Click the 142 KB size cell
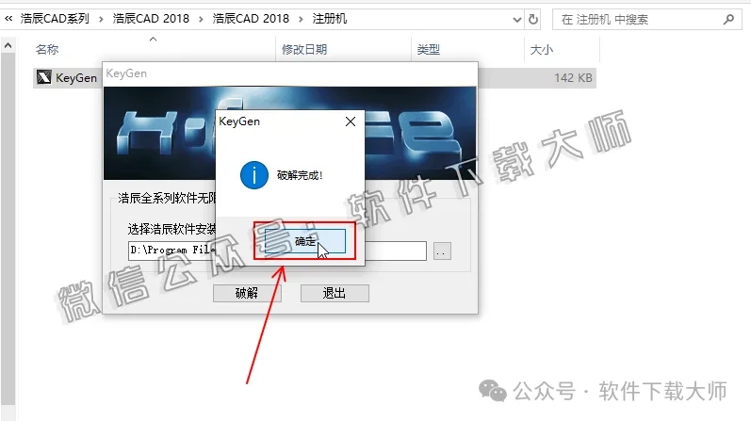 pyautogui.click(x=573, y=77)
